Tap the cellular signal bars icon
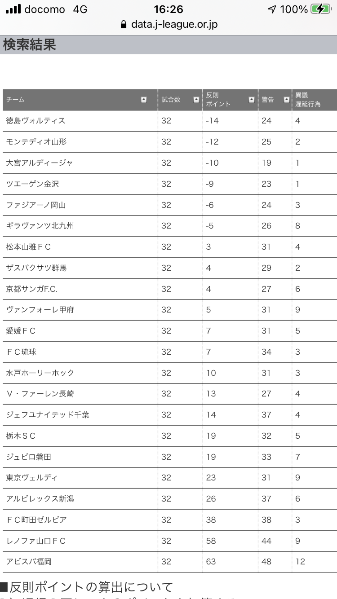This screenshot has width=337, height=599. click(13, 9)
